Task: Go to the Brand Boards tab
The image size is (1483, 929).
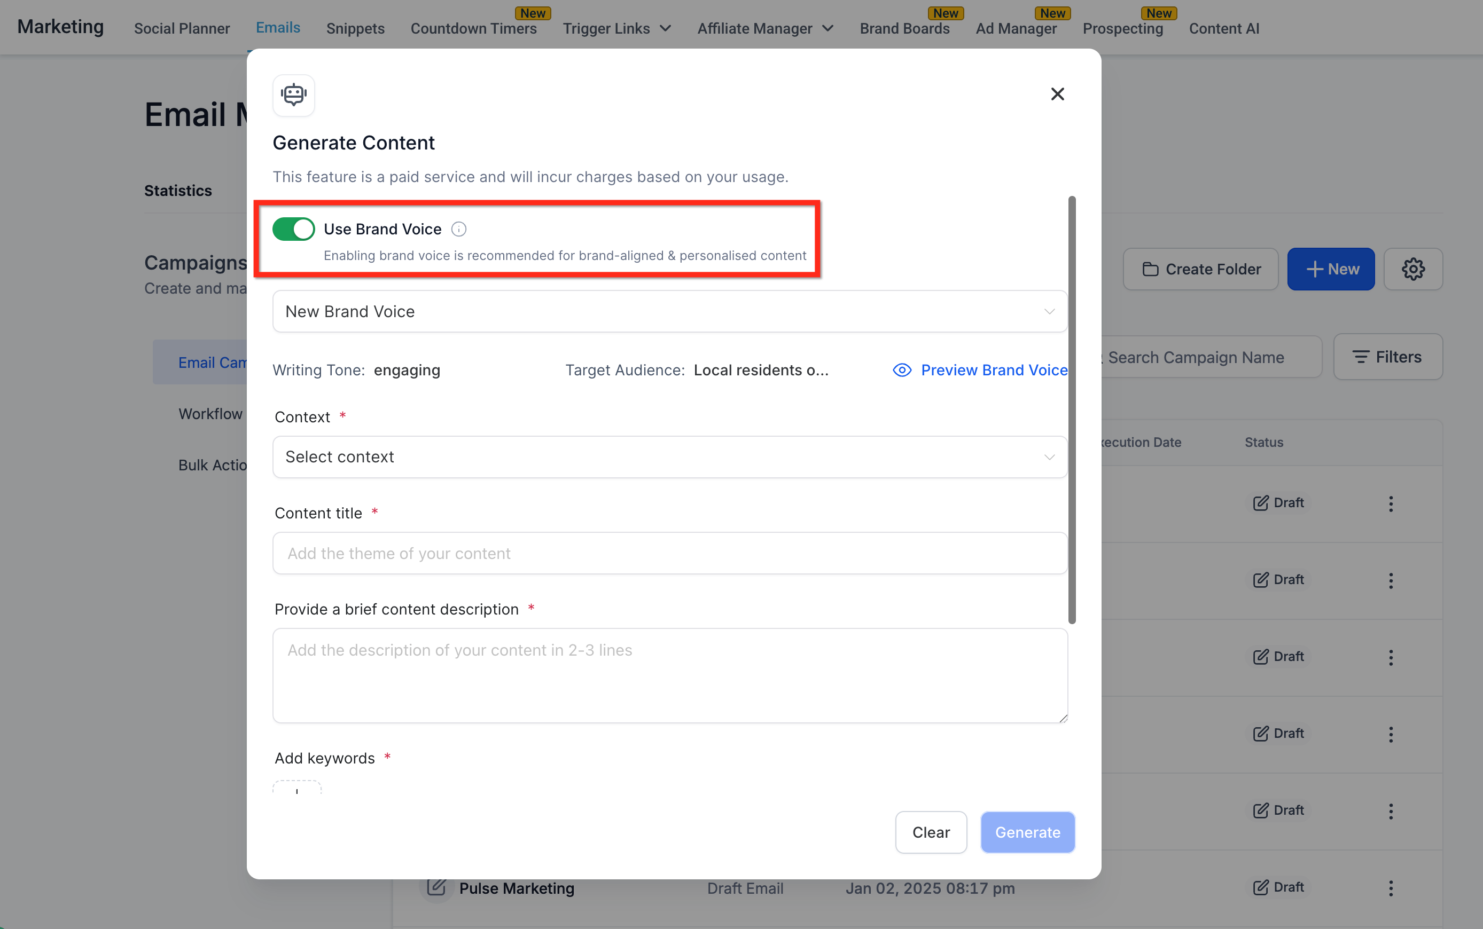Action: click(x=904, y=28)
